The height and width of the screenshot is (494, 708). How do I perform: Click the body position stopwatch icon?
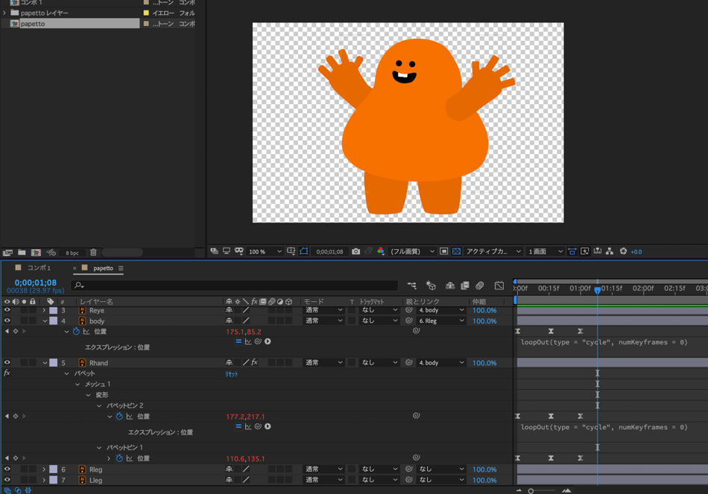(76, 332)
